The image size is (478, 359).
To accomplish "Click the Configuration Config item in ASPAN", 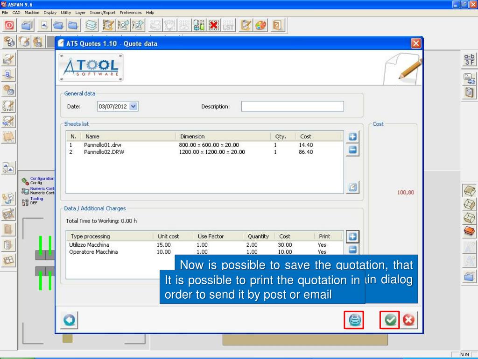I will [x=38, y=181].
